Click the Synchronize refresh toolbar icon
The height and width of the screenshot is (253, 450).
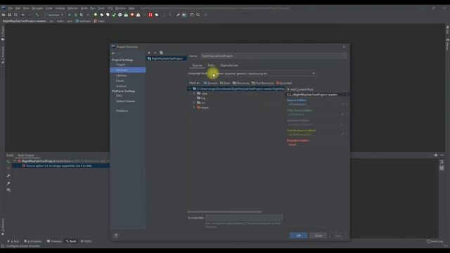tap(15, 15)
